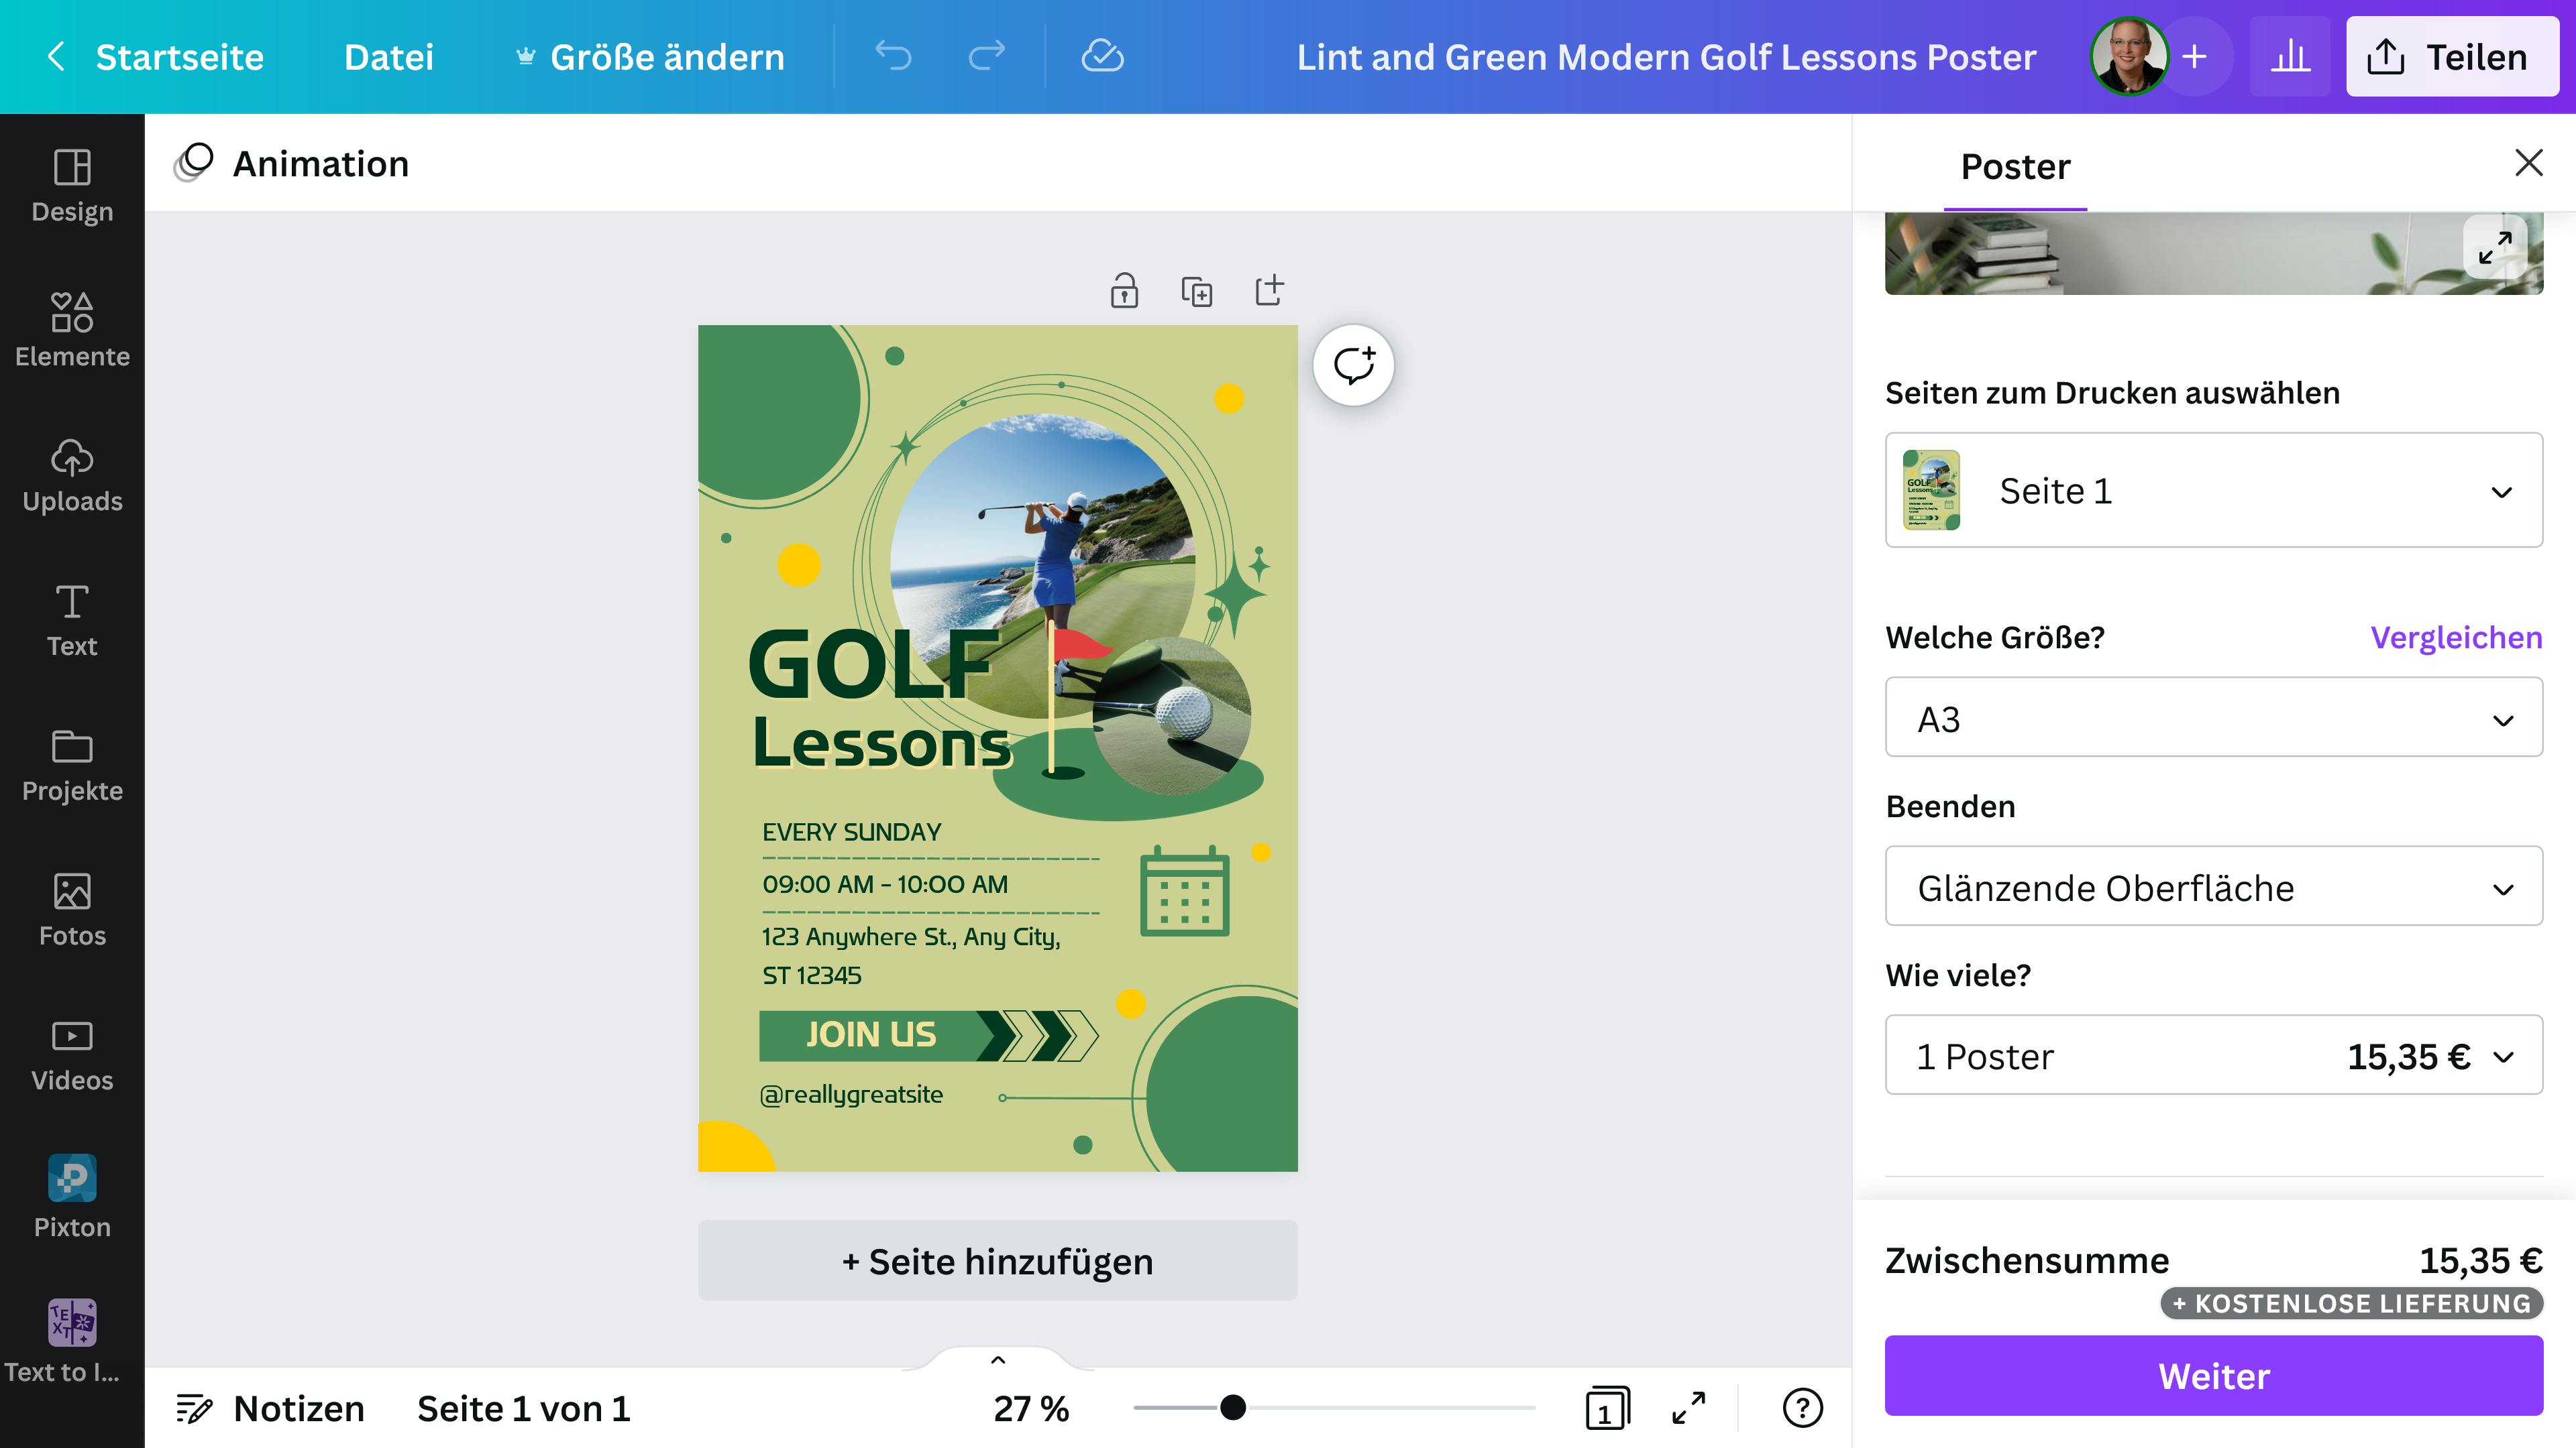Open the Datei menu
The width and height of the screenshot is (2576, 1448).
[388, 57]
